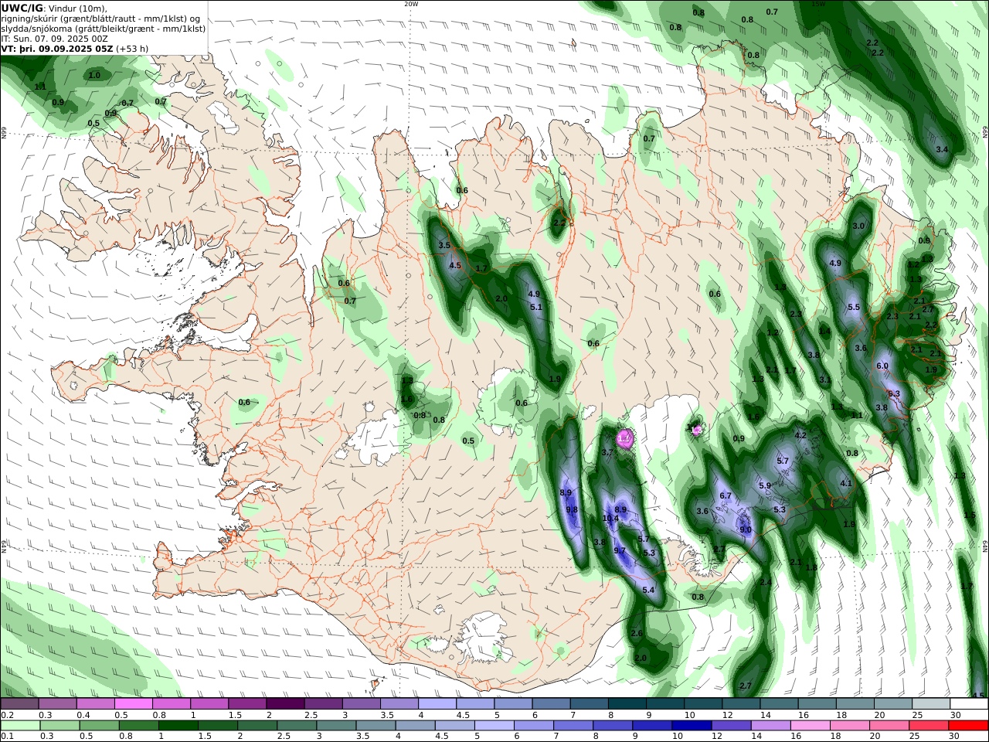Click the "5.9" precipitation value
This screenshot has height=742, width=989.
click(765, 485)
